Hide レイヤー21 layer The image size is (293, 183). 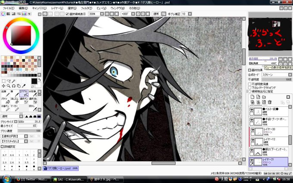tap(252, 160)
